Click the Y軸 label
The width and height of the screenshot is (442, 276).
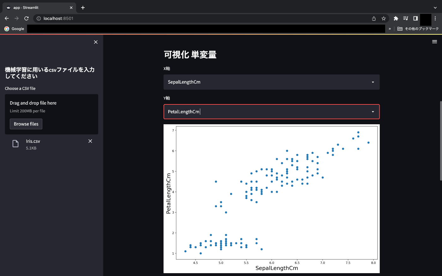click(x=167, y=98)
